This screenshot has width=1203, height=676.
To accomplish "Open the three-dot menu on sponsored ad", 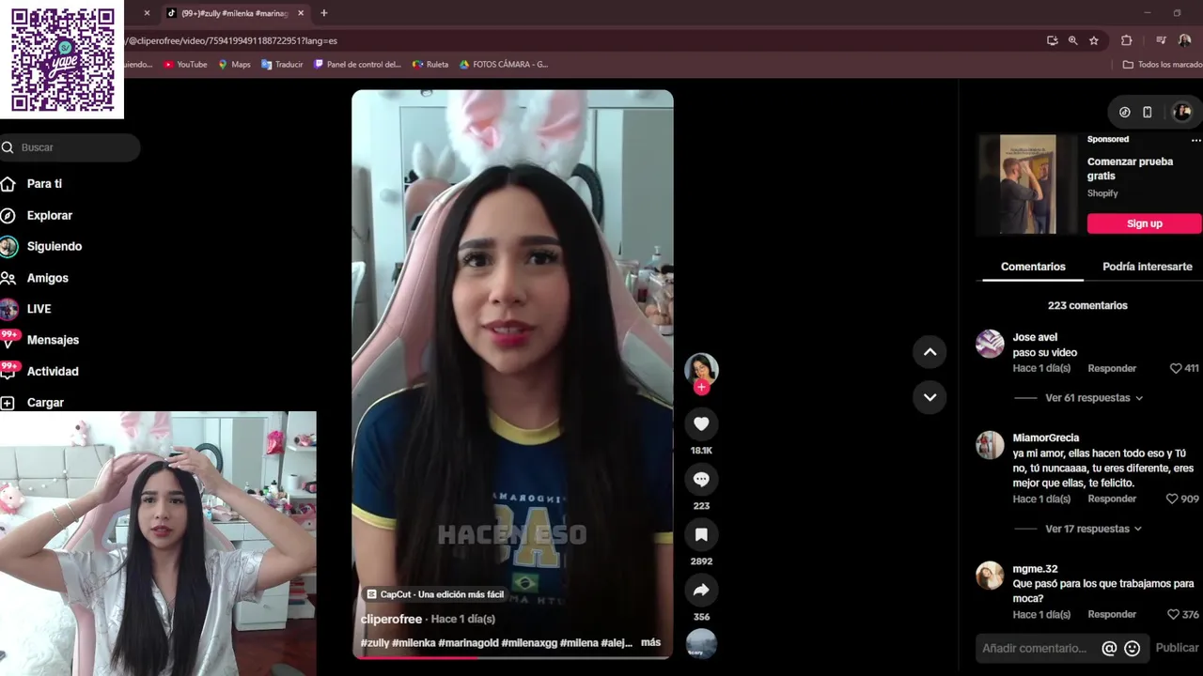I will [1195, 140].
